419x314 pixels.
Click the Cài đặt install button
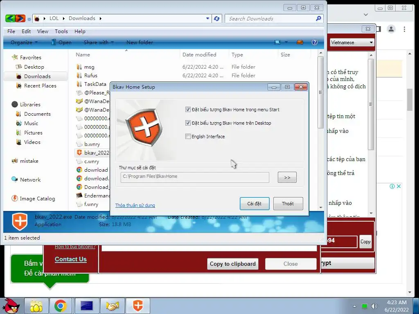[x=255, y=204]
